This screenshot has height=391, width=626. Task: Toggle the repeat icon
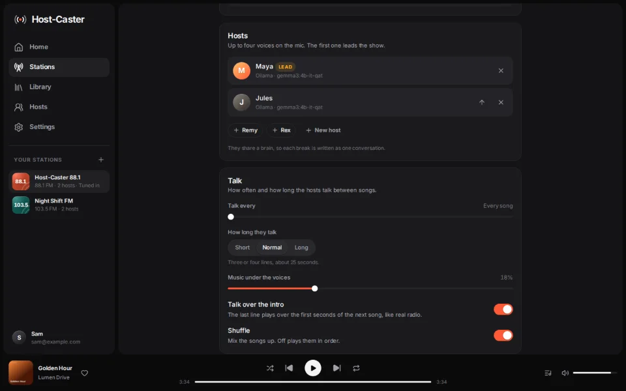point(356,368)
